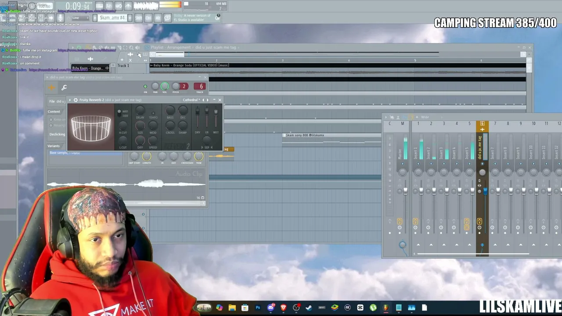This screenshot has width=562, height=316.
Task: Change the mixer TRACK number 6 box
Action: (200, 86)
